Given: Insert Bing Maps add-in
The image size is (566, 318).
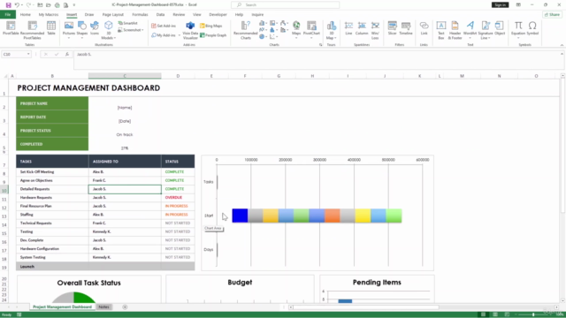Looking at the screenshot, I should pos(211,26).
